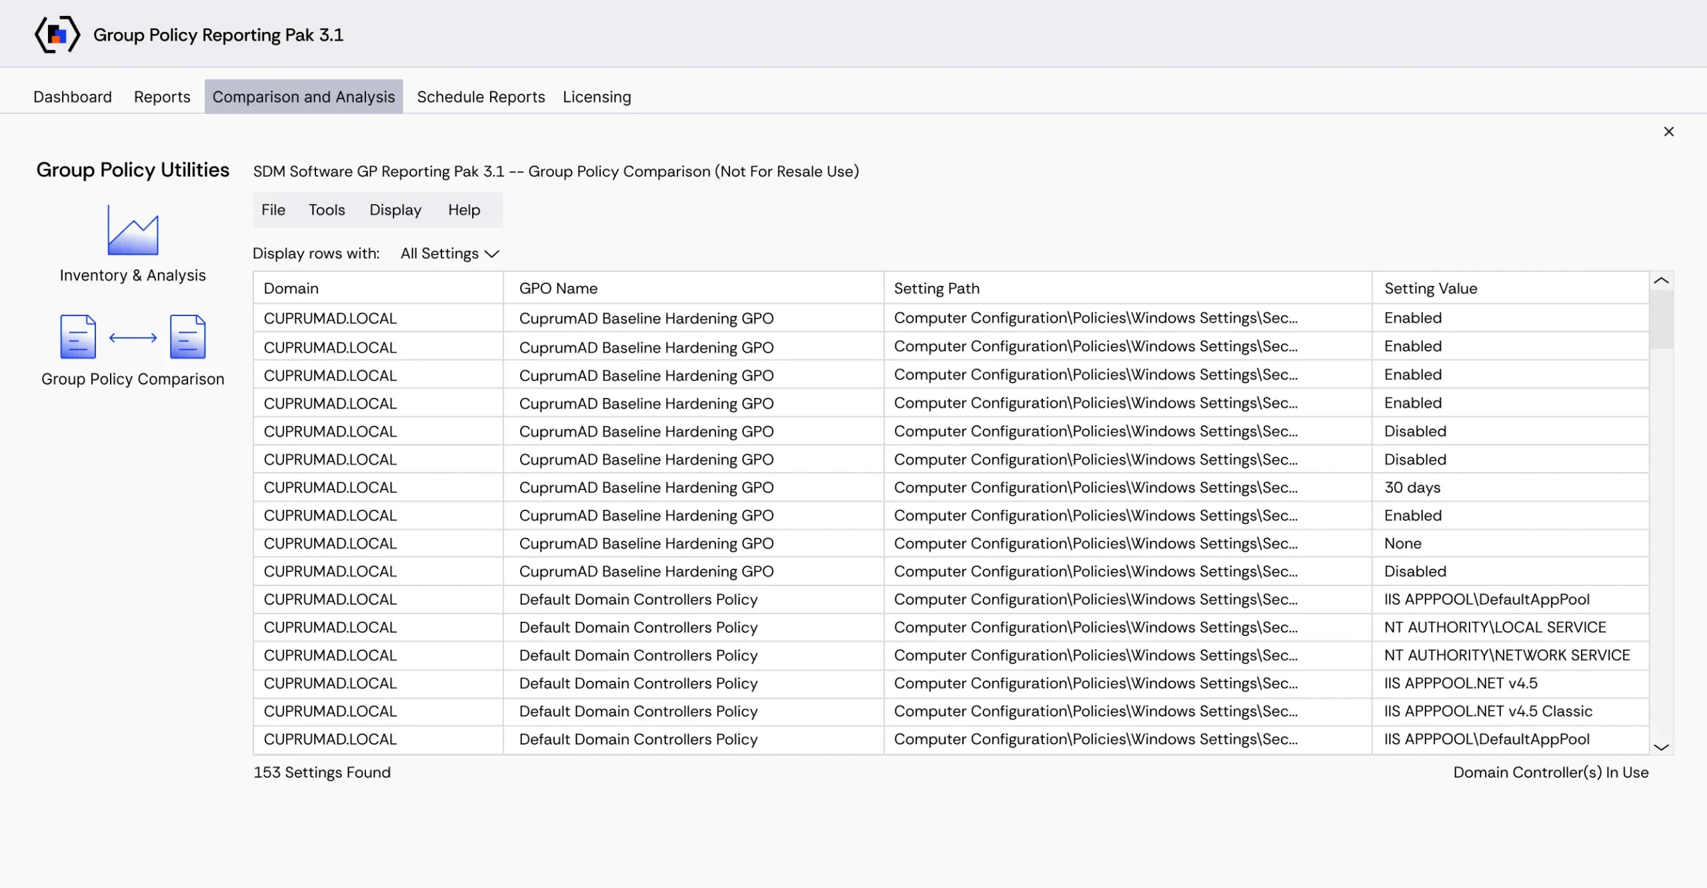
Task: Open the Schedule Reports tab
Action: (481, 97)
